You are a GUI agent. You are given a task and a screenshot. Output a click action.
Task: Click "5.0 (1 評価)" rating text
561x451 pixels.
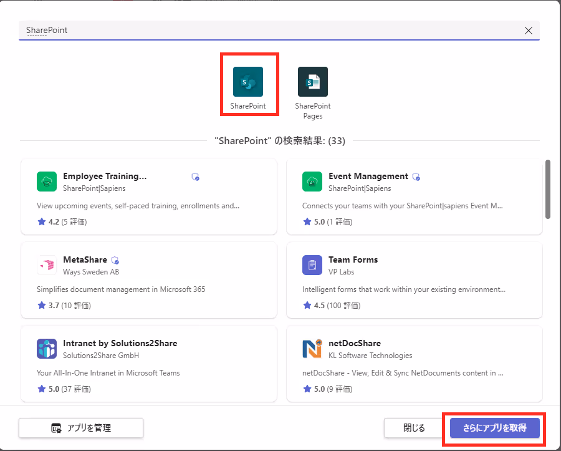(x=333, y=222)
